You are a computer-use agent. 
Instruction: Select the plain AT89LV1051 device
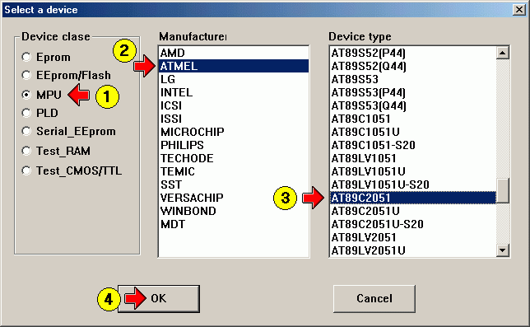(x=412, y=158)
